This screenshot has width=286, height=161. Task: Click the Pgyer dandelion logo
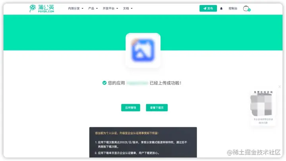coord(42,8)
